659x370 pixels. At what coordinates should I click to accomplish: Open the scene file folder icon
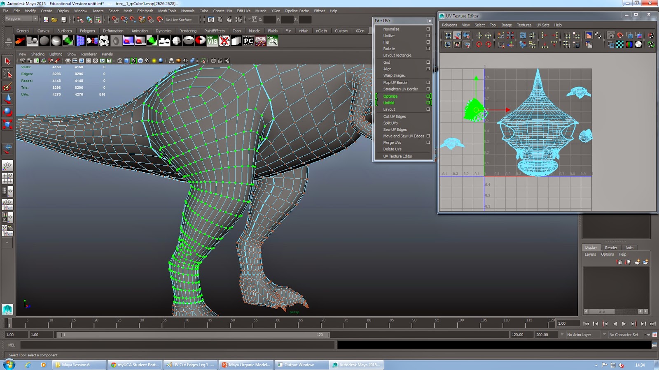tap(54, 19)
